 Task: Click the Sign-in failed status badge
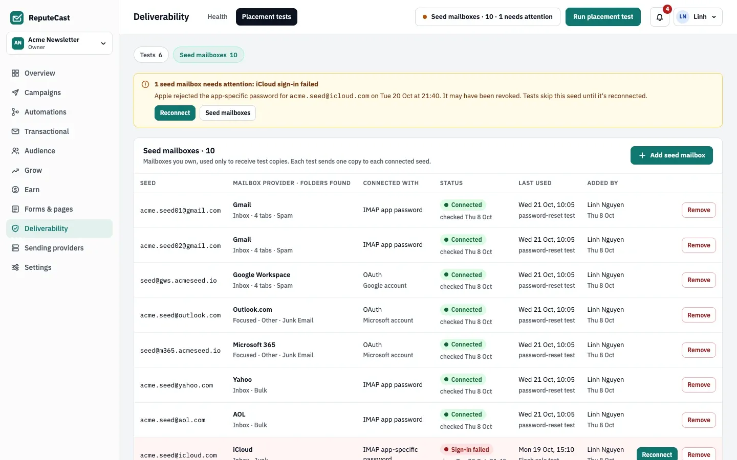tap(466, 450)
